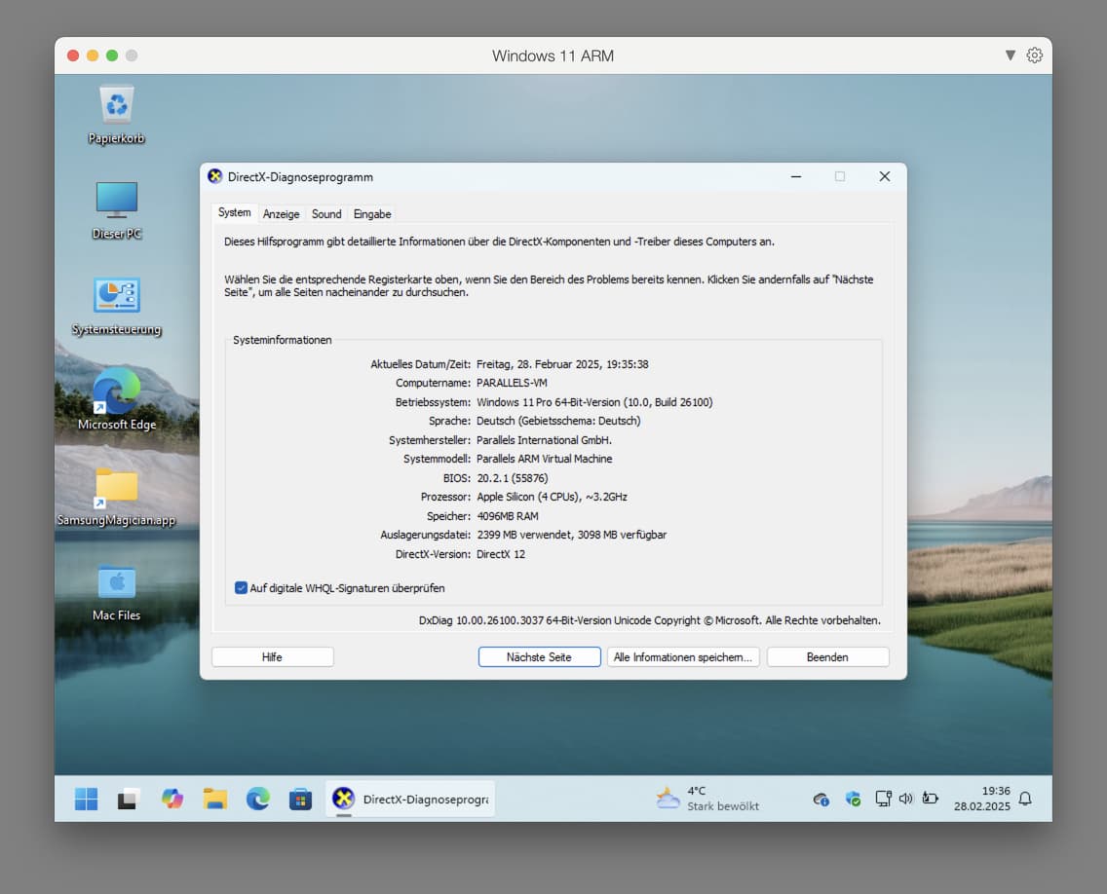This screenshot has width=1107, height=894.
Task: Click the Sprache value Deutsch
Action: click(x=558, y=421)
